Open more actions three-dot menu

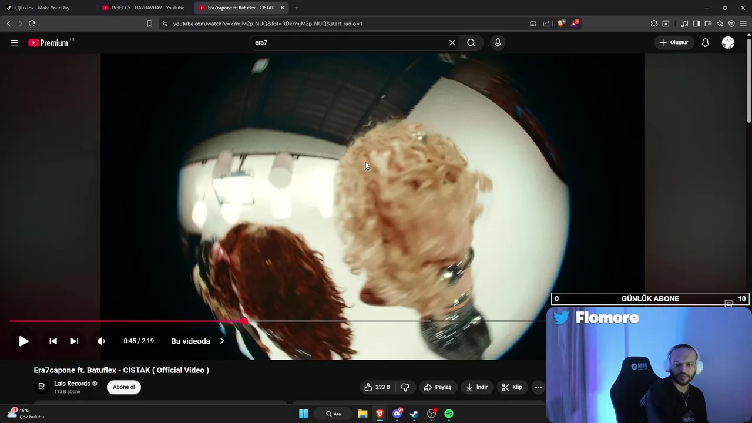pos(538,387)
